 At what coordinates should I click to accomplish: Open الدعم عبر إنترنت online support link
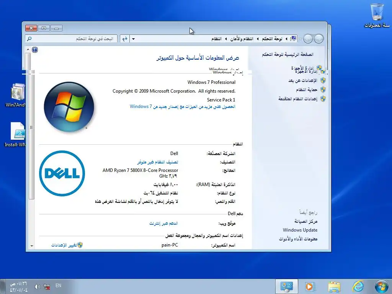pyautogui.click(x=163, y=223)
